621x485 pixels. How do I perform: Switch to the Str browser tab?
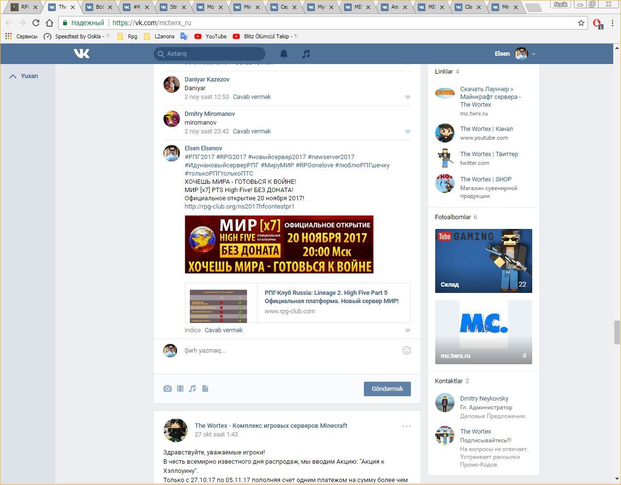click(x=174, y=7)
